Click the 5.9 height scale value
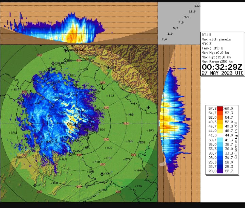 tap(176, 28)
